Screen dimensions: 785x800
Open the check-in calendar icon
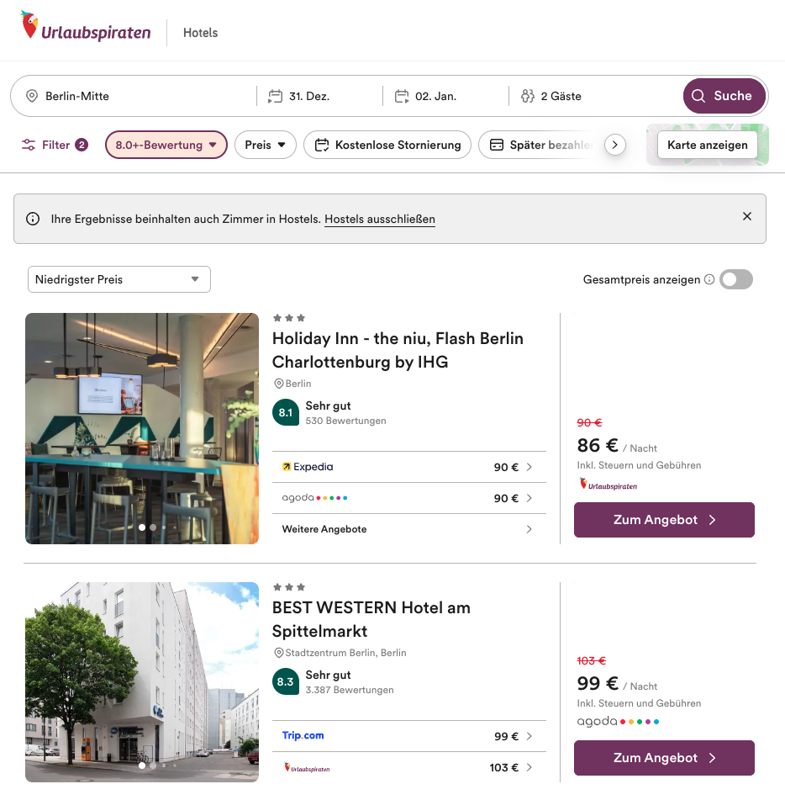pos(275,96)
